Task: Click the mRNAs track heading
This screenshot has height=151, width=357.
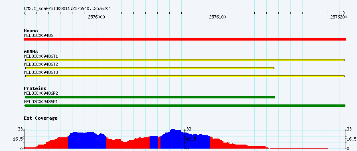Action: point(31,51)
